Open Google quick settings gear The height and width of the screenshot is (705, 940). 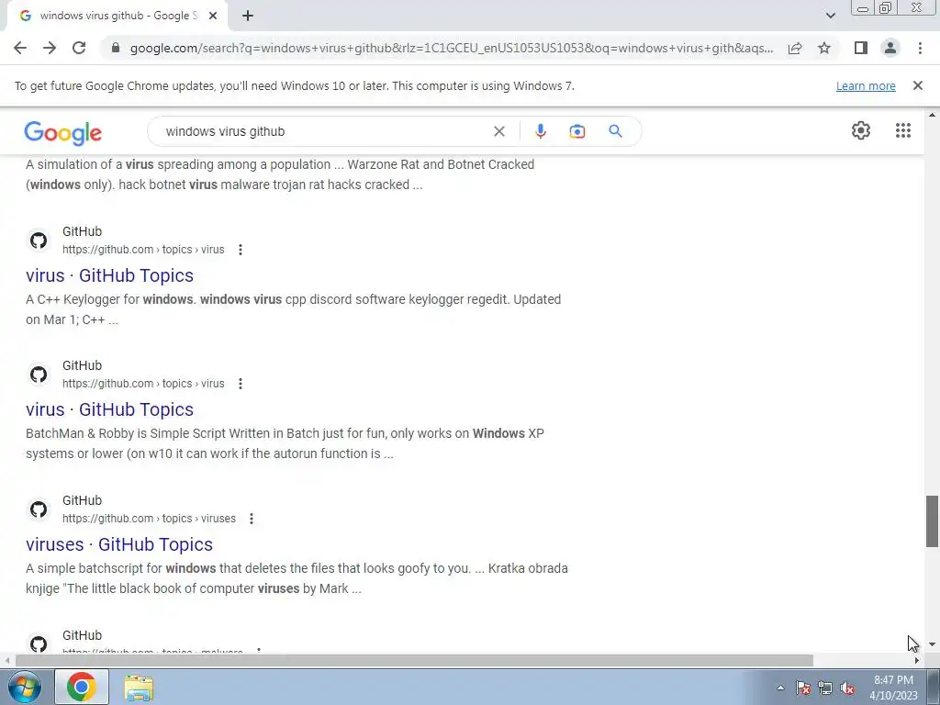[861, 130]
